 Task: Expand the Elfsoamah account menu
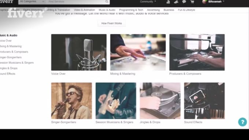tap(216, 1)
